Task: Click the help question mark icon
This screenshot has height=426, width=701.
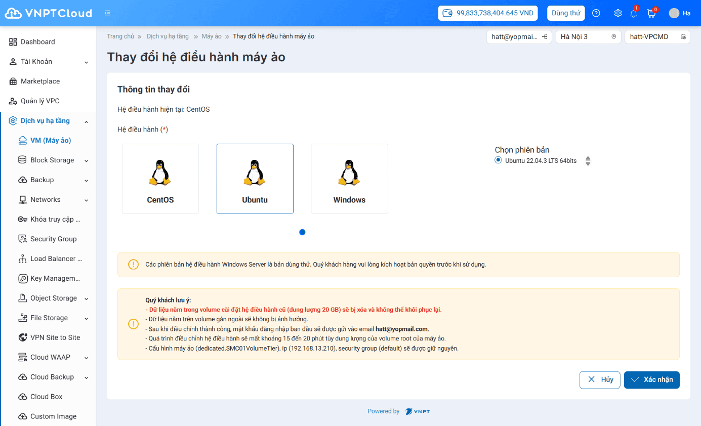Action: point(596,13)
